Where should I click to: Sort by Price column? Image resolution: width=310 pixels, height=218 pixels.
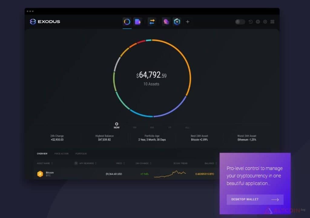pyautogui.click(x=120, y=163)
